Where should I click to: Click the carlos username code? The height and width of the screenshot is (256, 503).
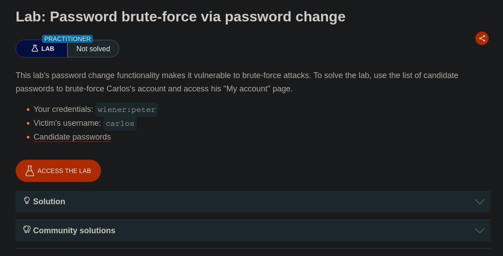click(120, 124)
